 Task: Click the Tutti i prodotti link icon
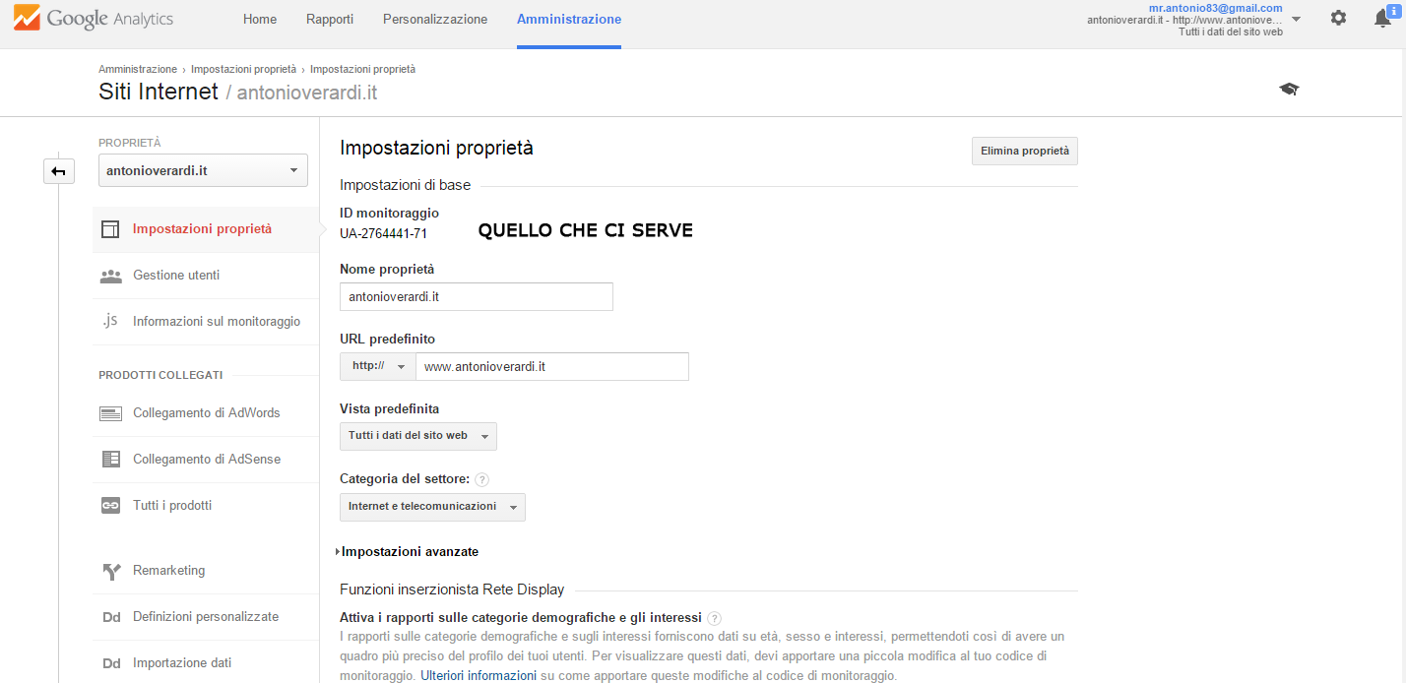click(x=110, y=506)
